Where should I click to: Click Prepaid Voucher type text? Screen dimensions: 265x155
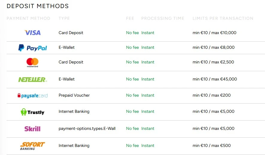(x=74, y=95)
